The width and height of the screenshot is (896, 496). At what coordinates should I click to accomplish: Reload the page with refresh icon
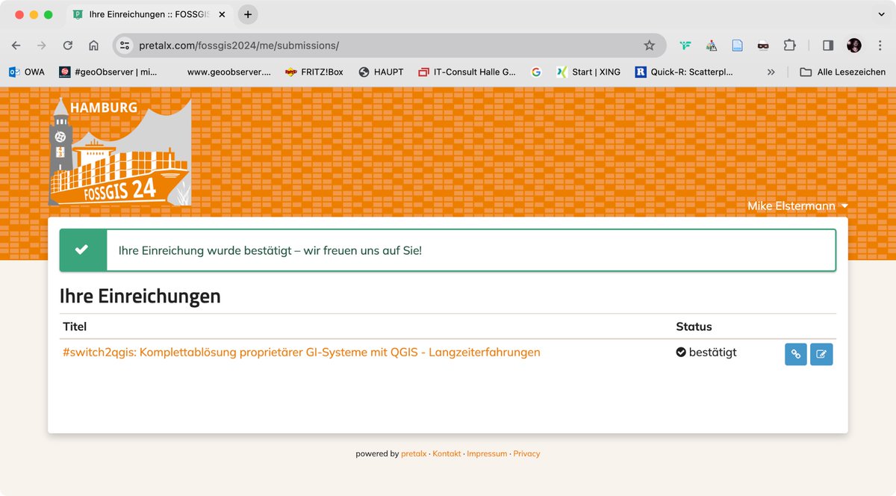pyautogui.click(x=68, y=46)
